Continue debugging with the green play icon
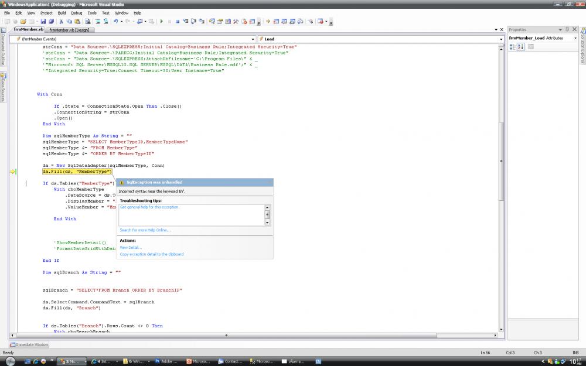Screen dimensions: 586x366 tap(162, 22)
